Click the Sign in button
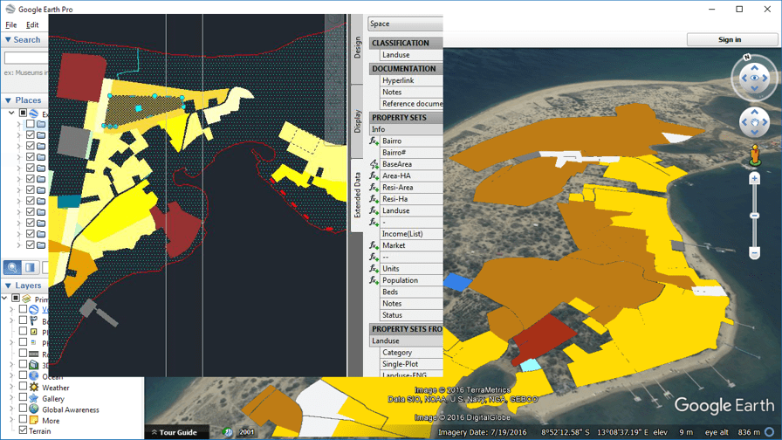Viewport: 782px width, 440px height. click(729, 39)
